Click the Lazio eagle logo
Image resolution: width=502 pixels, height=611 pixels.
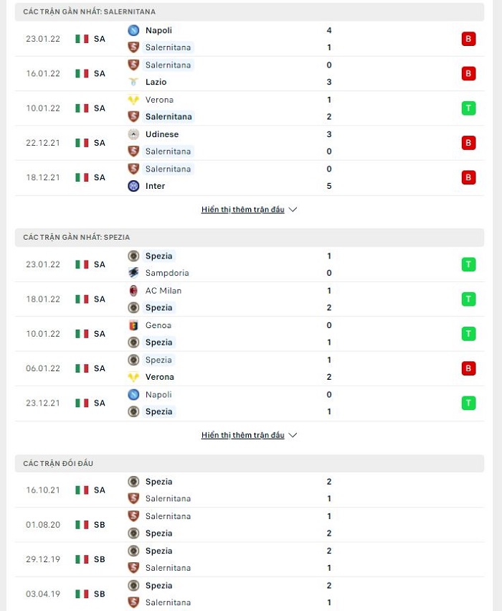pos(133,82)
